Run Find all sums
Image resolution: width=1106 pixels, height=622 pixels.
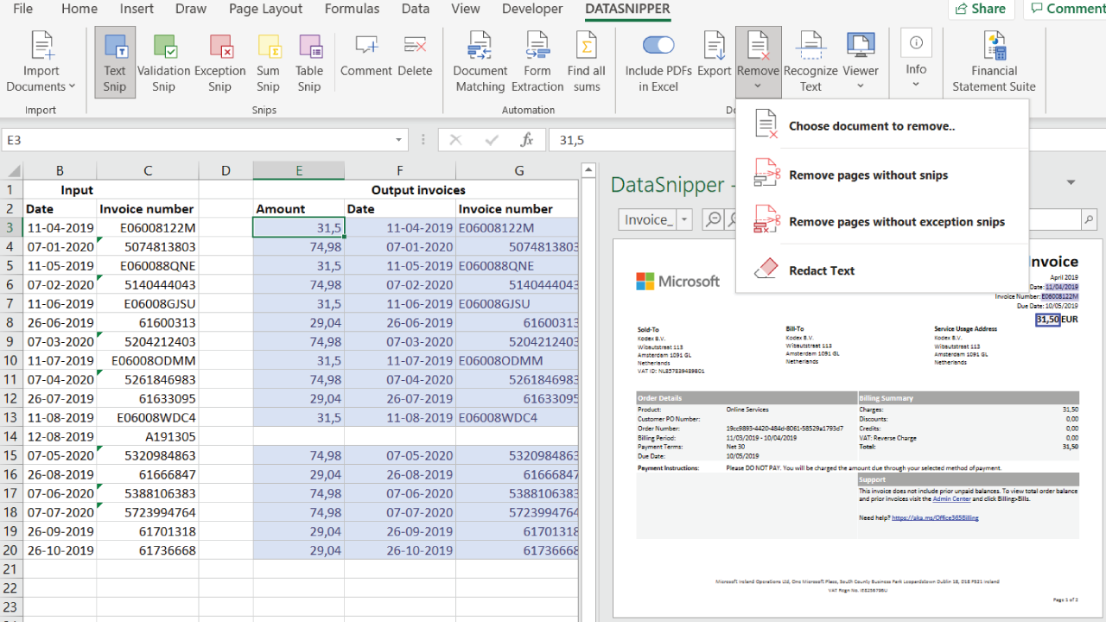coord(586,60)
